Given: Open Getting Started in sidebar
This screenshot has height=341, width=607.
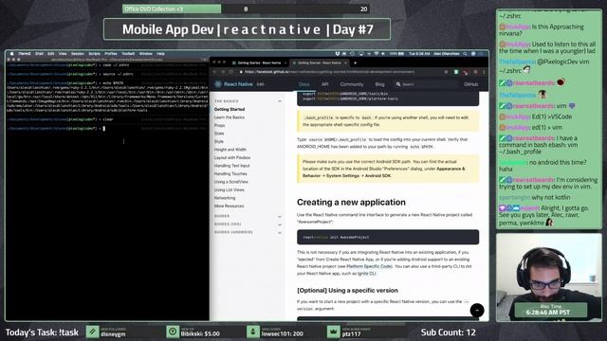Looking at the screenshot, I should 230,110.
